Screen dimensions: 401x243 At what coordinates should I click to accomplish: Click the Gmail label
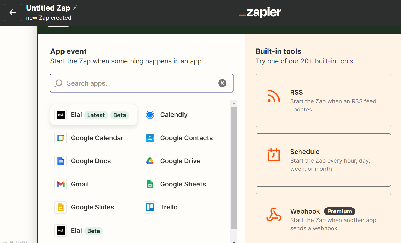pos(80,184)
